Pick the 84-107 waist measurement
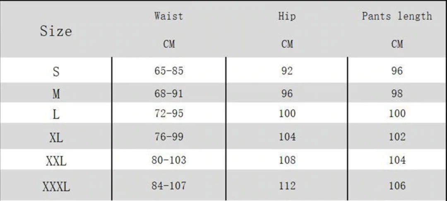This screenshot has width=447, height=201. point(168,186)
